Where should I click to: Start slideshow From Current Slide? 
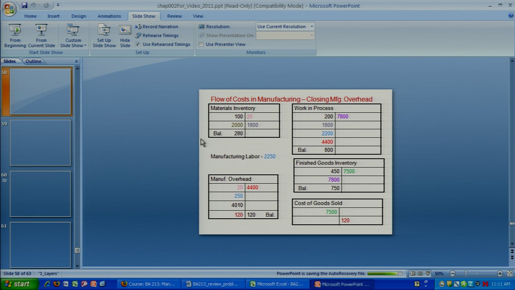click(41, 36)
